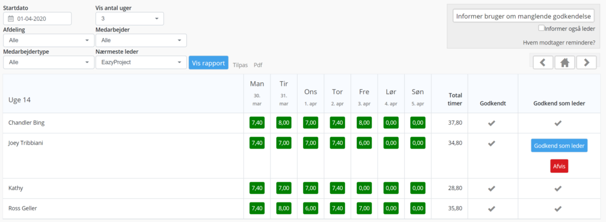Go to previous week with left arrow
Image resolution: width=606 pixels, height=222 pixels.
[543, 63]
